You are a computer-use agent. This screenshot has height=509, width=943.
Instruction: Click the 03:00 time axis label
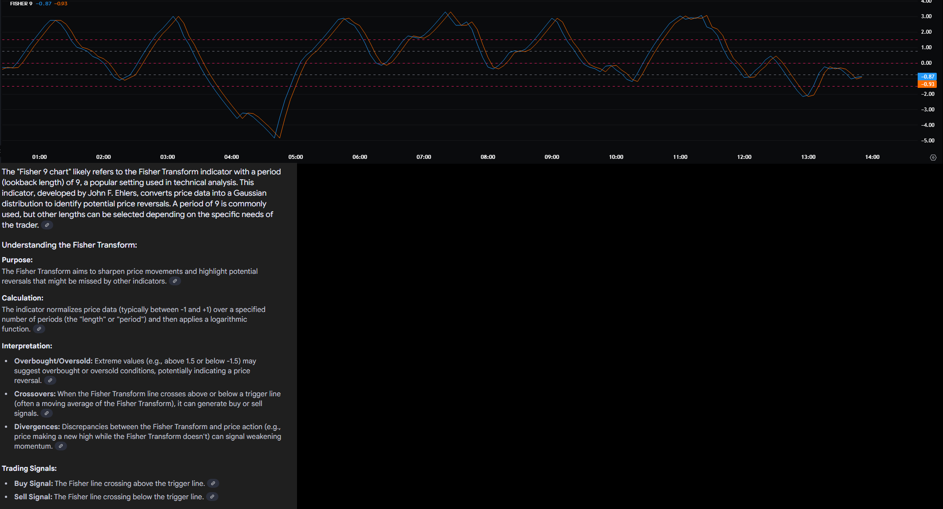coord(167,157)
